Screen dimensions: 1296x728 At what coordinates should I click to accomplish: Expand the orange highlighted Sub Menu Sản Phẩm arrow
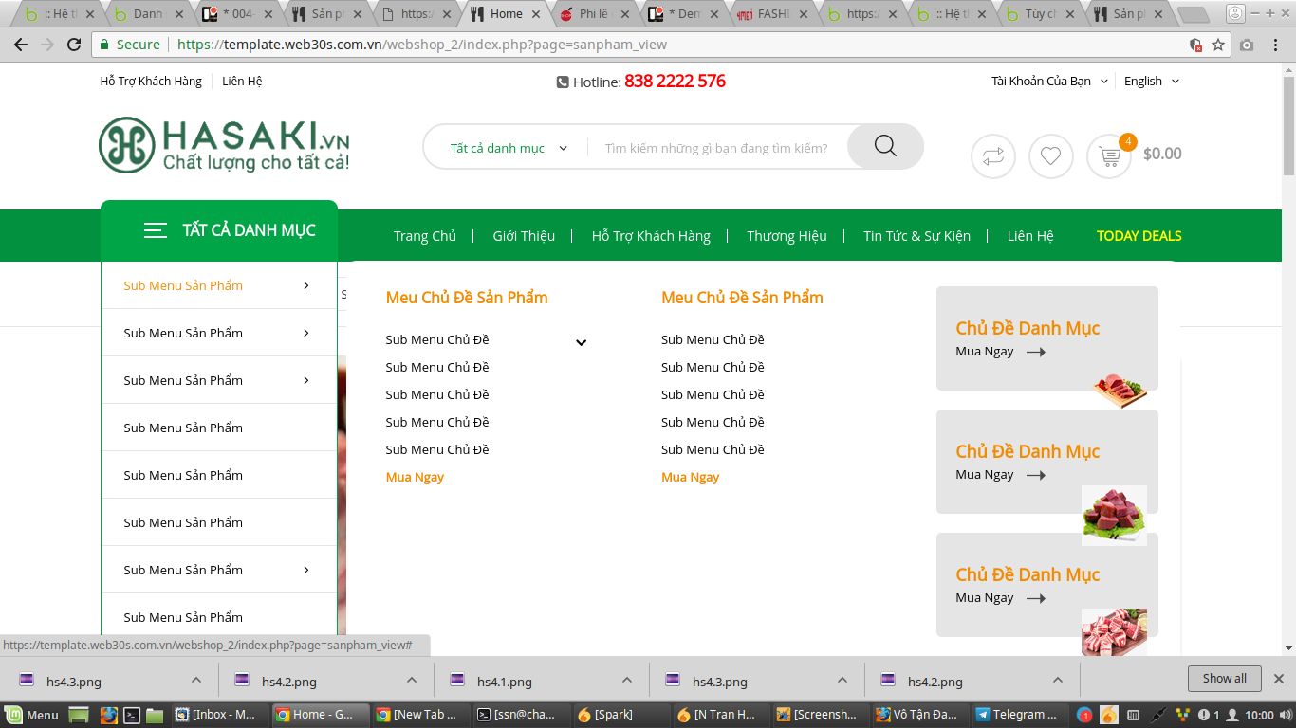[305, 285]
